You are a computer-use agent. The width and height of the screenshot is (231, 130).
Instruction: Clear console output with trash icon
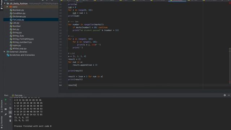tap(10, 121)
